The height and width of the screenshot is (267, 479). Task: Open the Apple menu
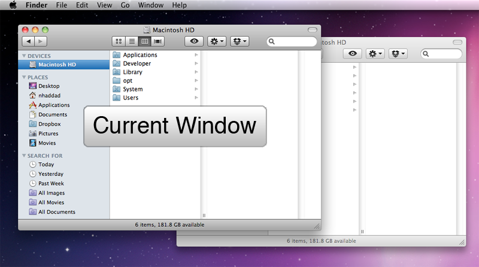click(13, 5)
